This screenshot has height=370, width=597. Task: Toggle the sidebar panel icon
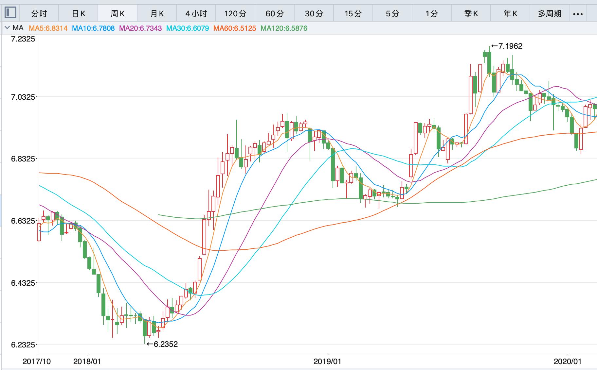point(10,13)
